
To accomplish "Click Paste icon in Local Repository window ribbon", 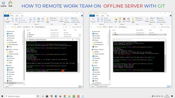I will (102, 20).
